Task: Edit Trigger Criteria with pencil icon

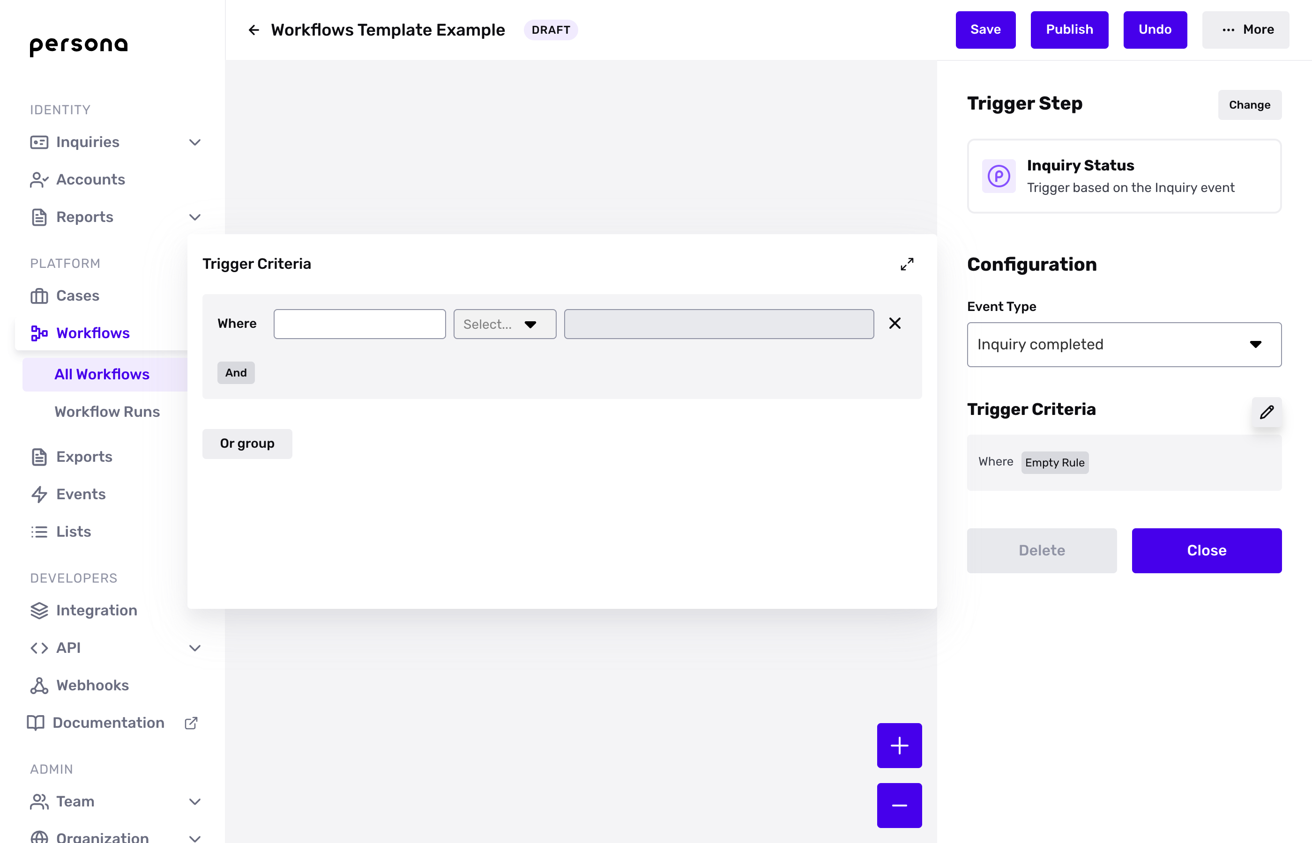Action: pos(1267,412)
